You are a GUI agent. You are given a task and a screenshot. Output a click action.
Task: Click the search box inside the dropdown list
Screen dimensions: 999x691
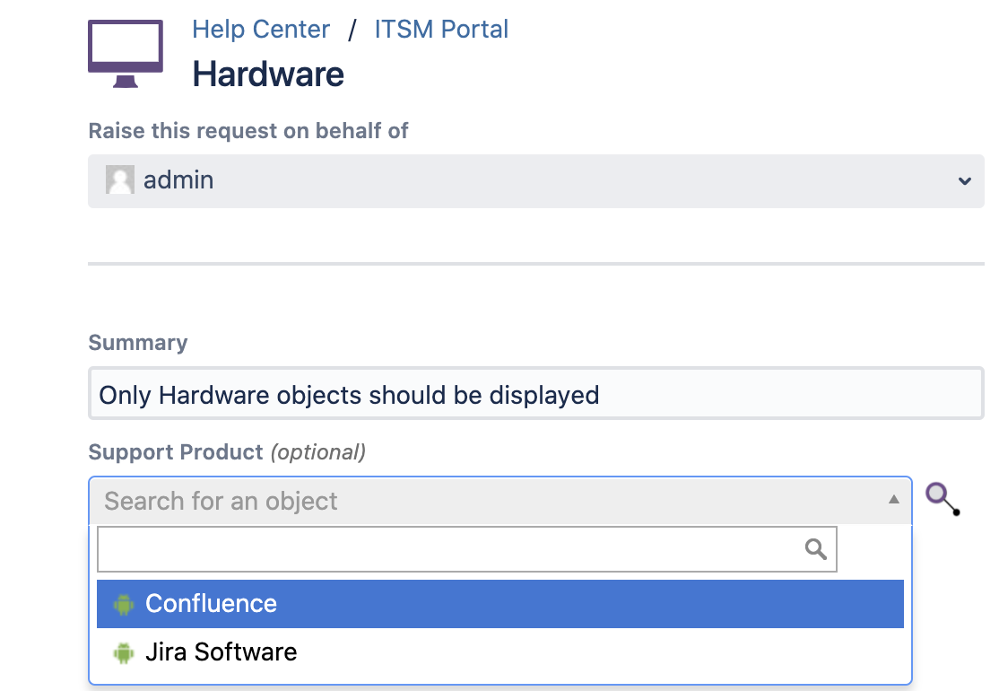(448, 549)
